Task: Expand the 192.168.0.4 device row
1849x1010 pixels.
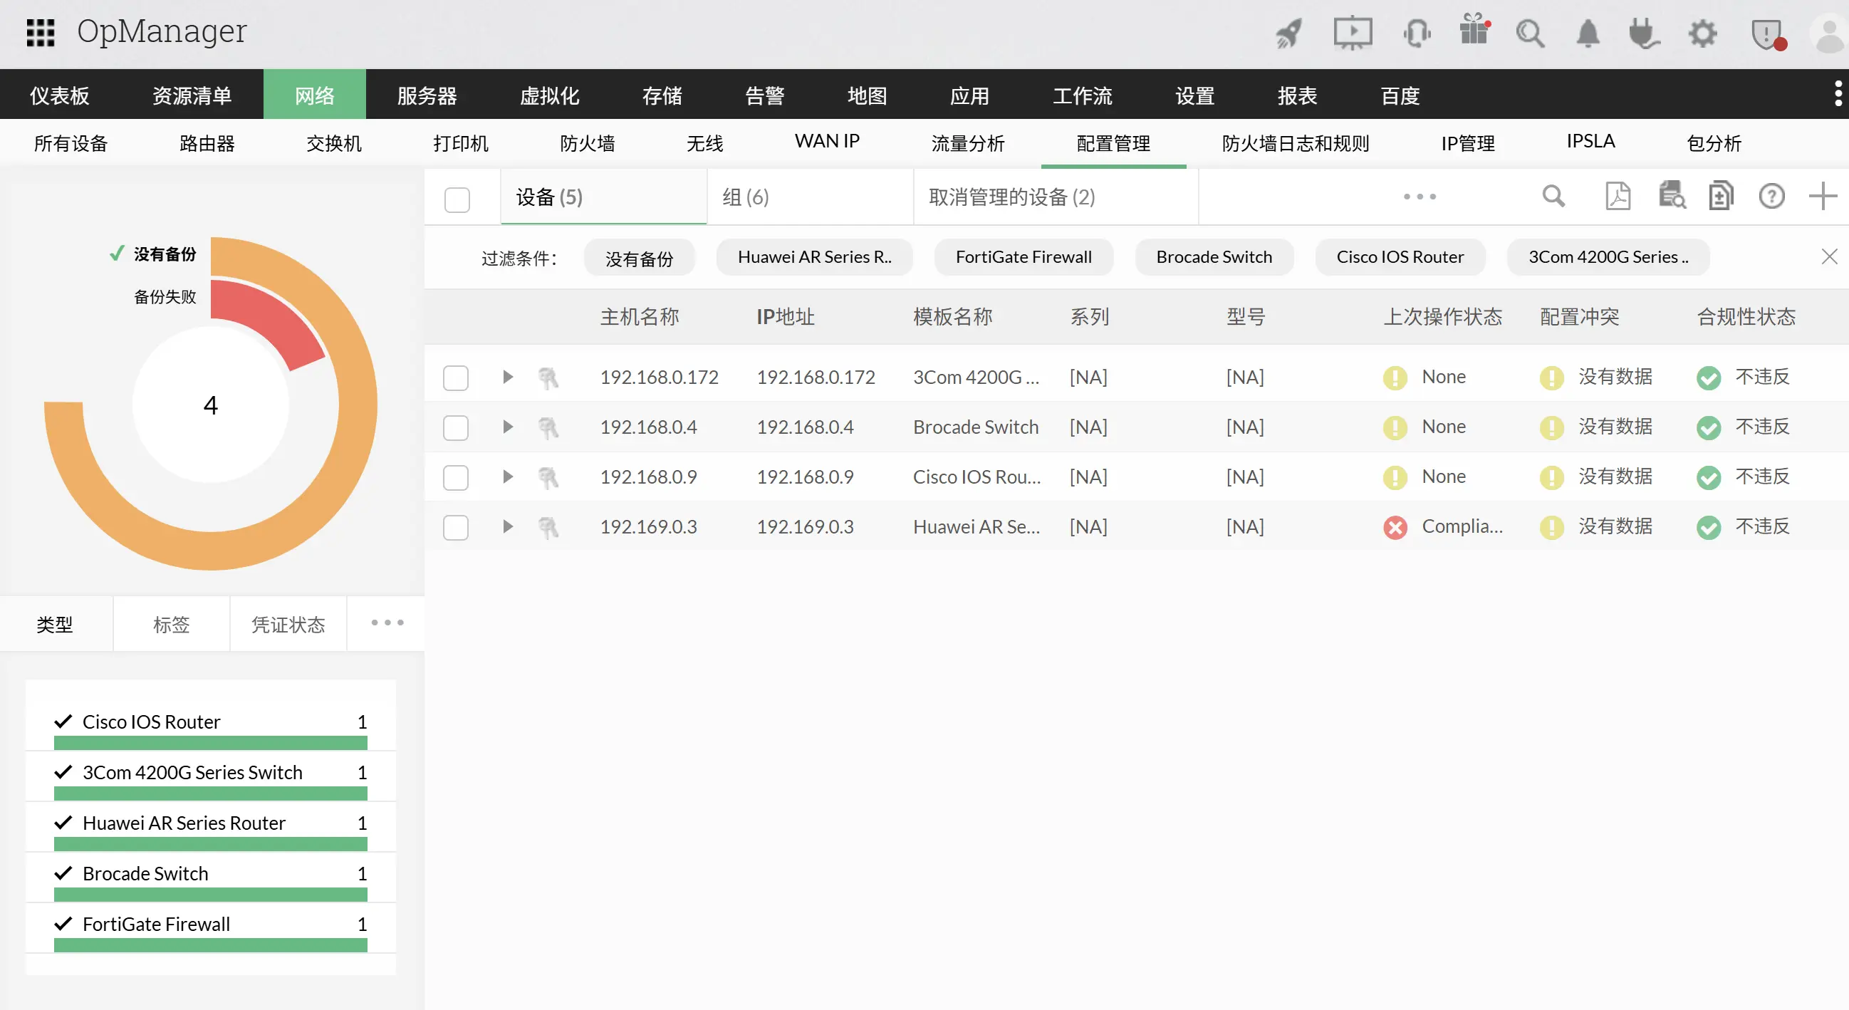Action: point(507,427)
